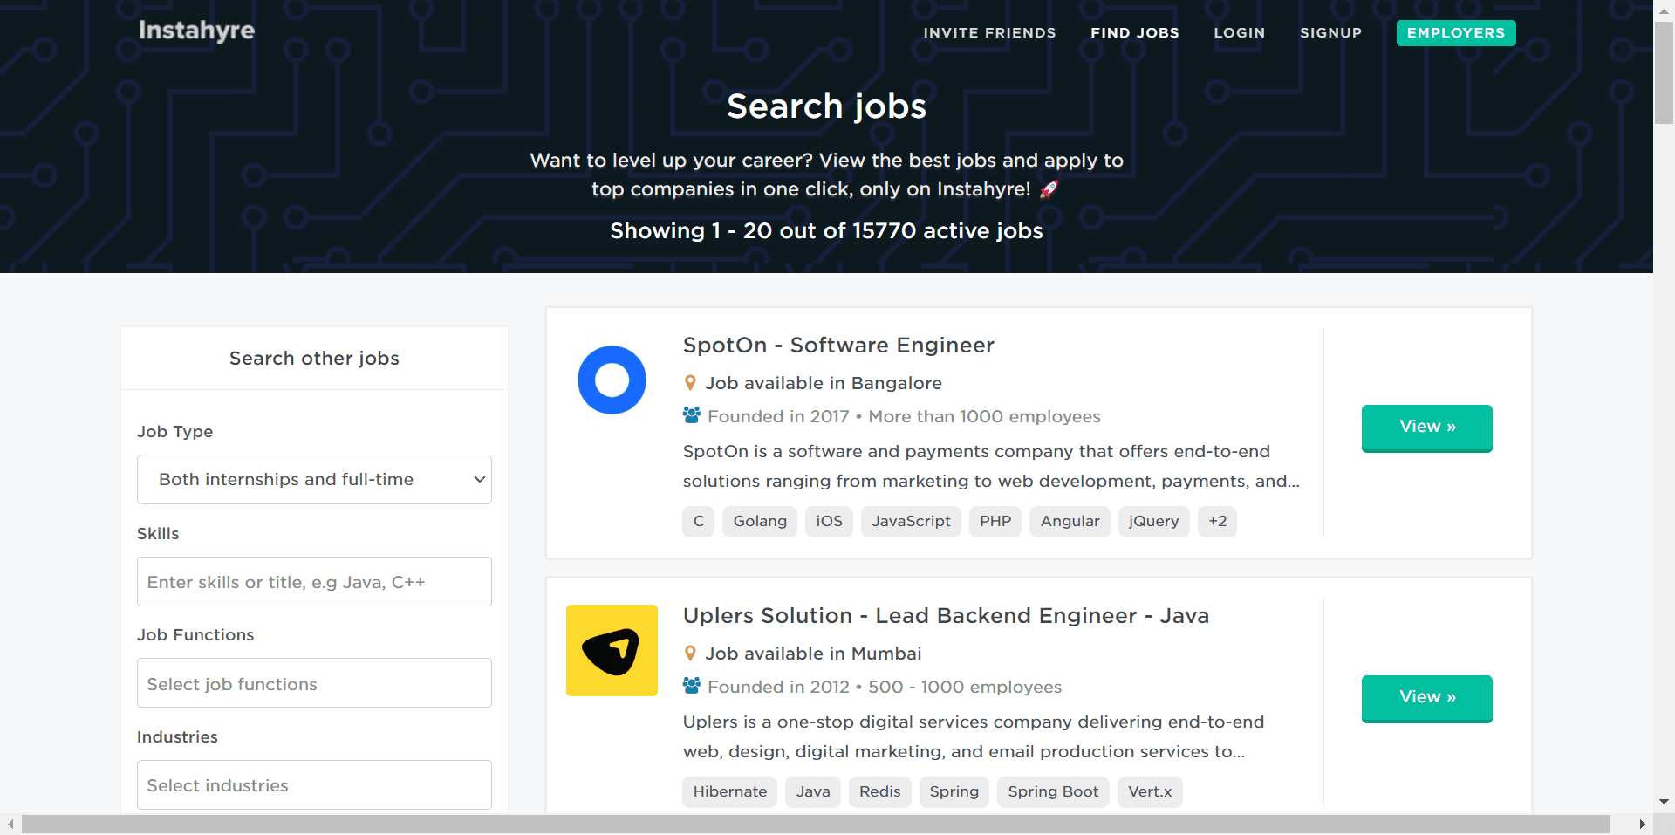Click the Bangalore location pin icon
This screenshot has height=835, width=1675.
tap(690, 383)
